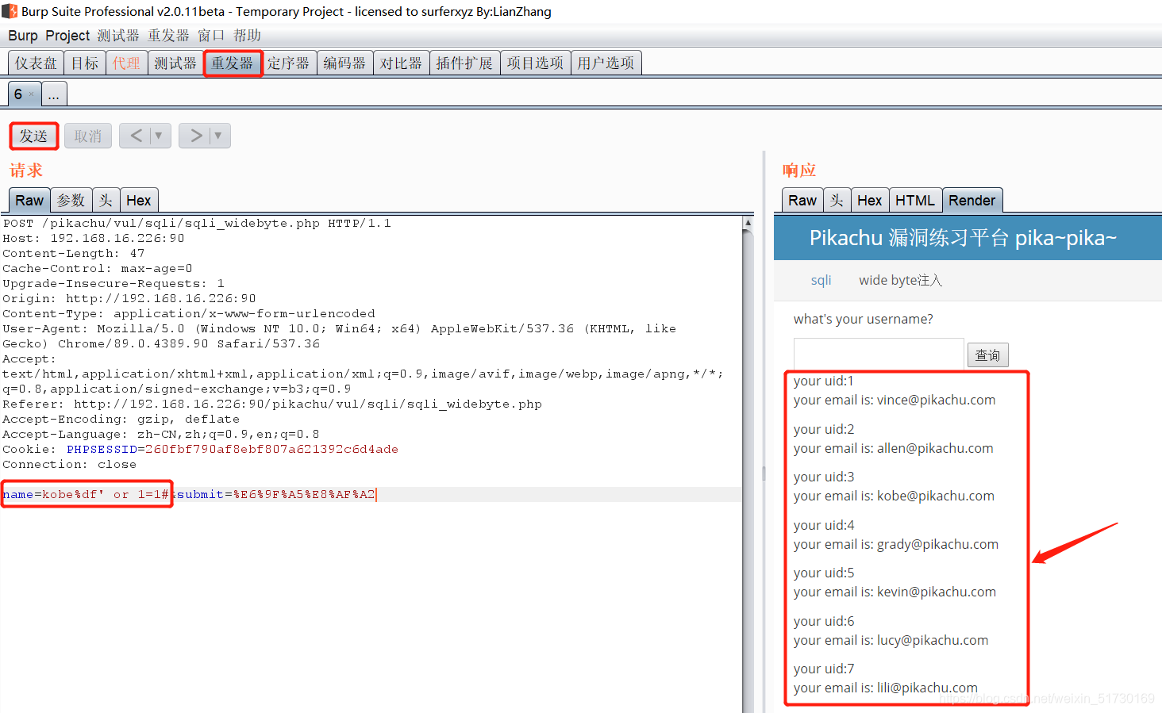Switch to the 仪表盘 tab
1162x713 pixels.
[x=36, y=63]
